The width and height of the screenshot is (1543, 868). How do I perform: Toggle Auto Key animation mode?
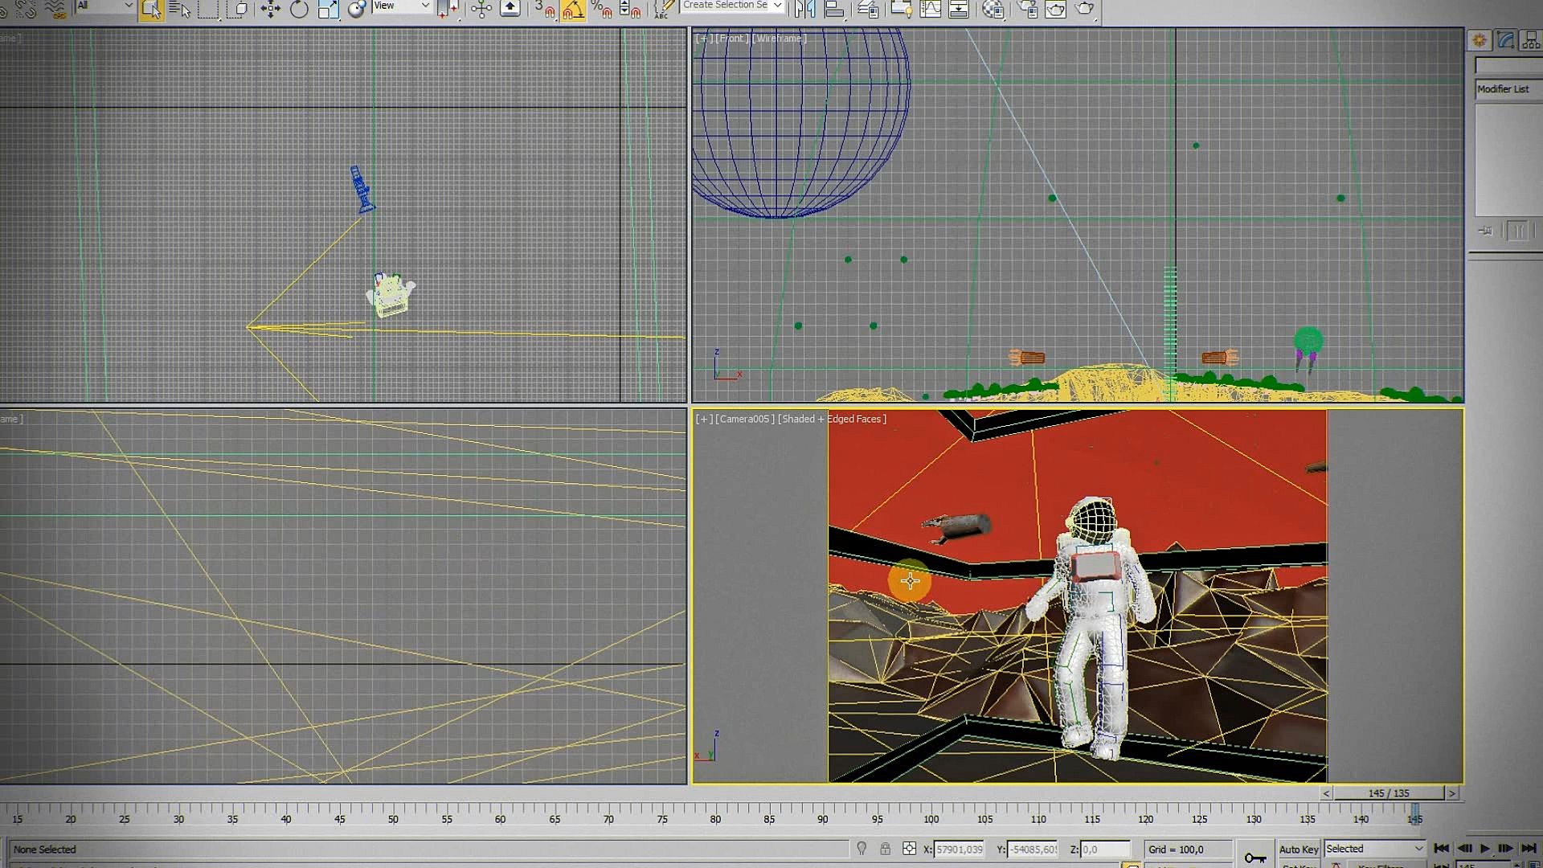coord(1298,849)
